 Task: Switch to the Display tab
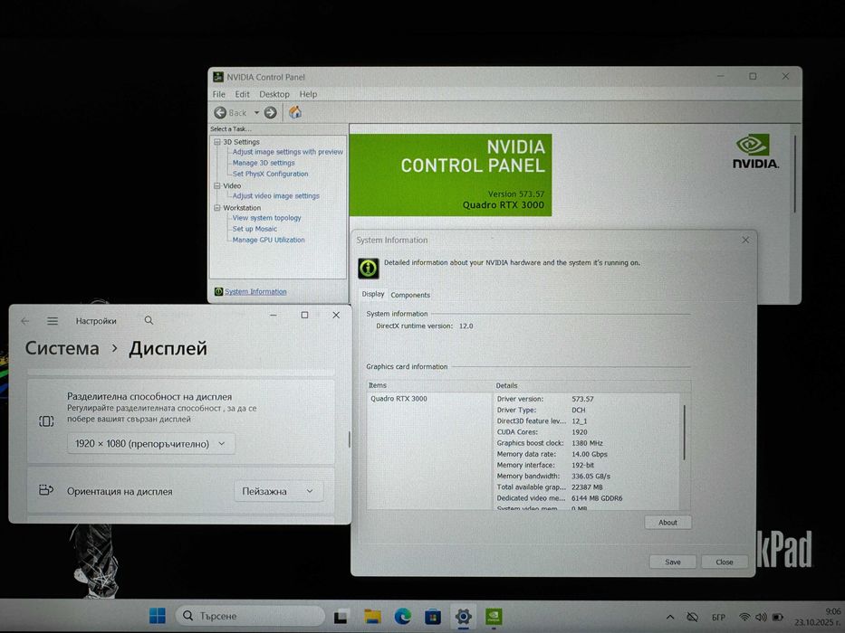(373, 295)
